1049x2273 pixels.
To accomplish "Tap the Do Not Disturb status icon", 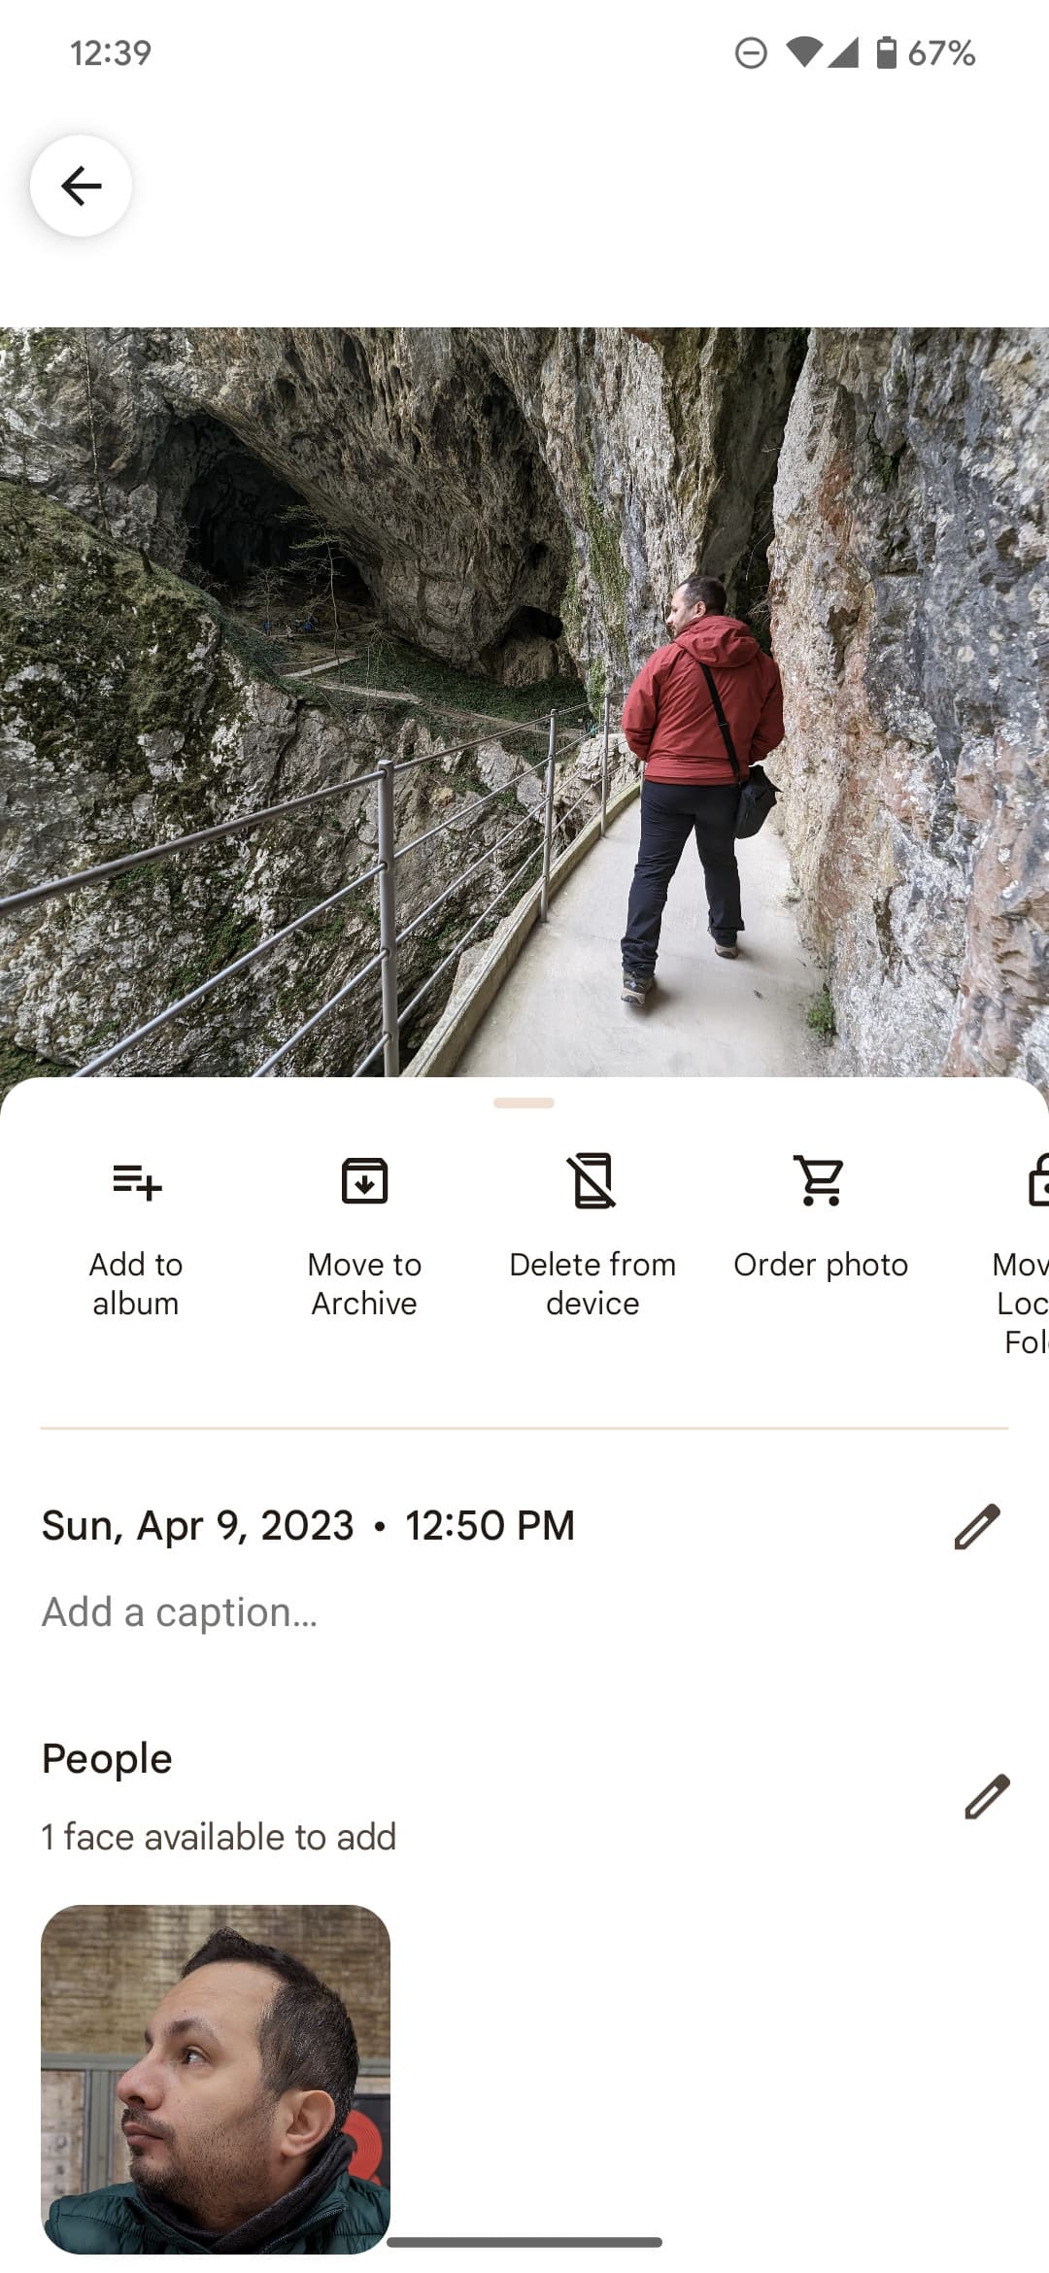I will point(751,52).
